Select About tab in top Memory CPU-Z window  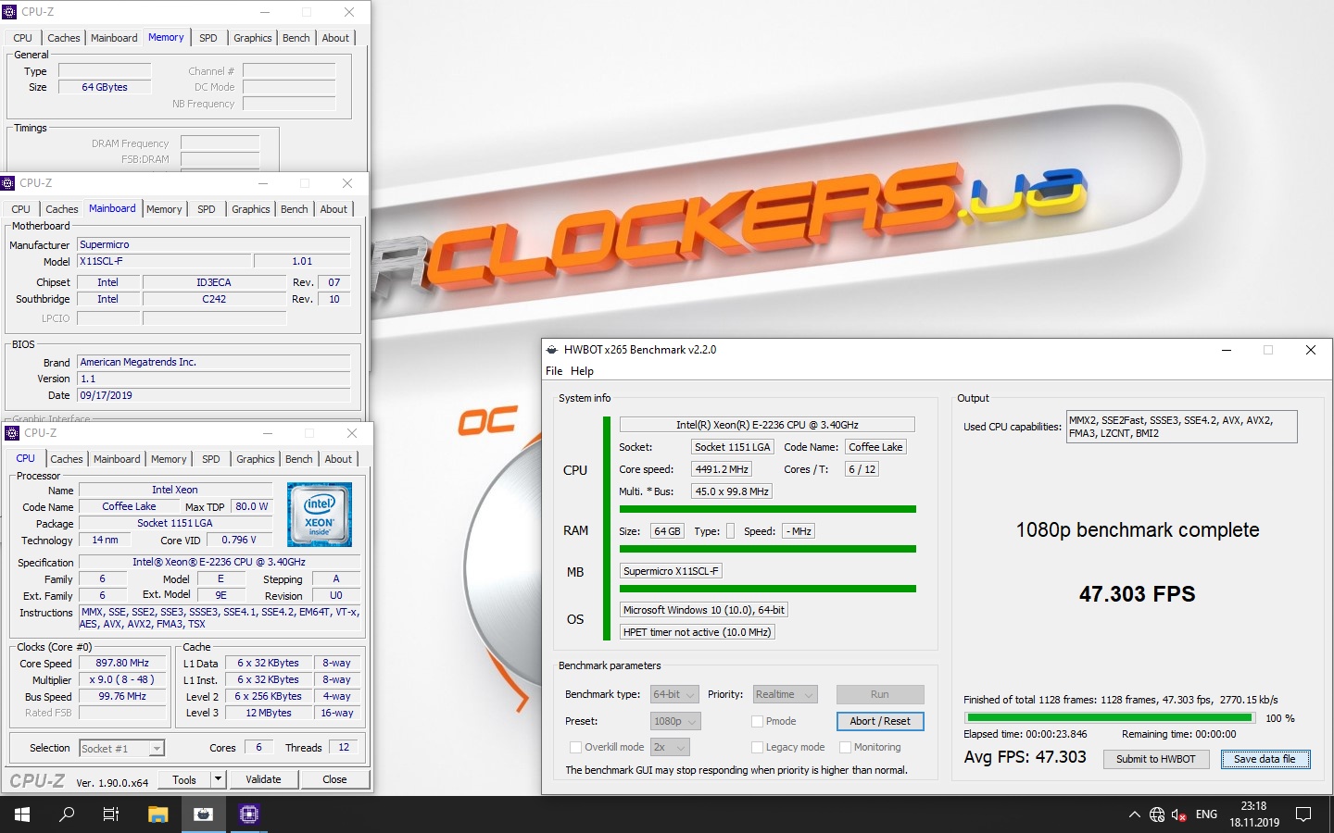[x=335, y=38]
